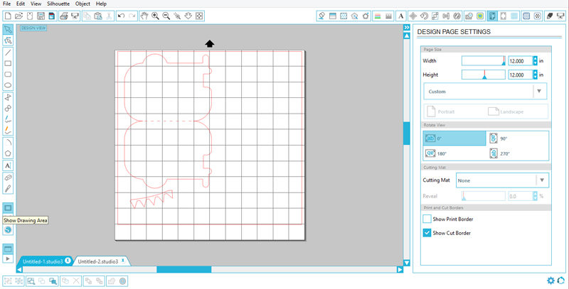Enable the Show Print Border checkbox
Screen dimensions: 569x289
pyautogui.click(x=427, y=219)
